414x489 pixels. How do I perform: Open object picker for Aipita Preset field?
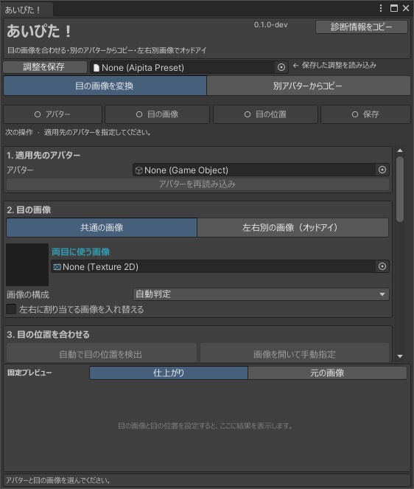click(281, 67)
